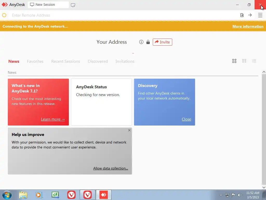Click the taskbar clock showing 11:52 AM
This screenshot has height=200, width=266.
pos(252,195)
